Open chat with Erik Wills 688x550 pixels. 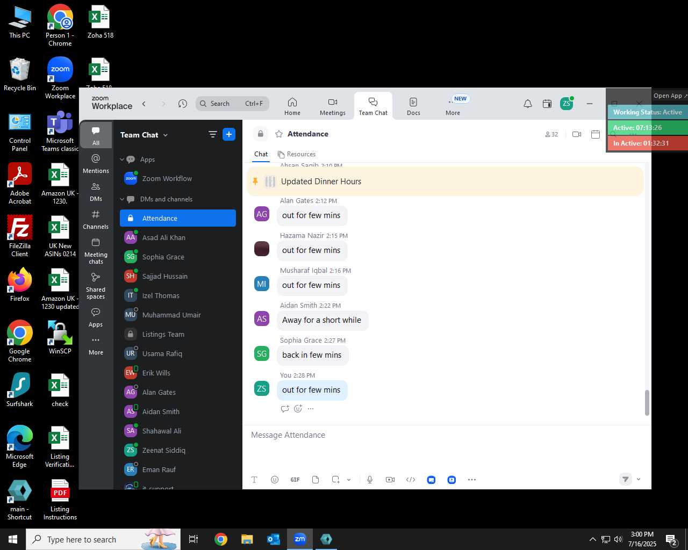click(177, 373)
